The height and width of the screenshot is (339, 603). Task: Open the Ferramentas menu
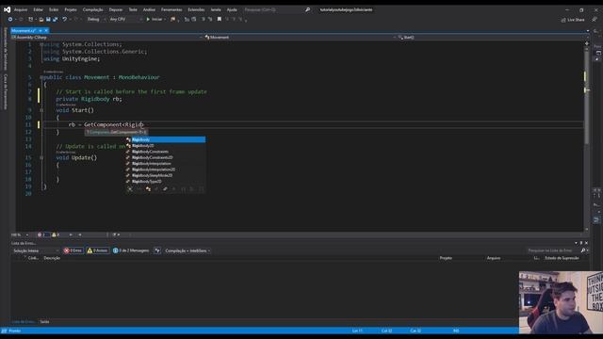click(171, 9)
